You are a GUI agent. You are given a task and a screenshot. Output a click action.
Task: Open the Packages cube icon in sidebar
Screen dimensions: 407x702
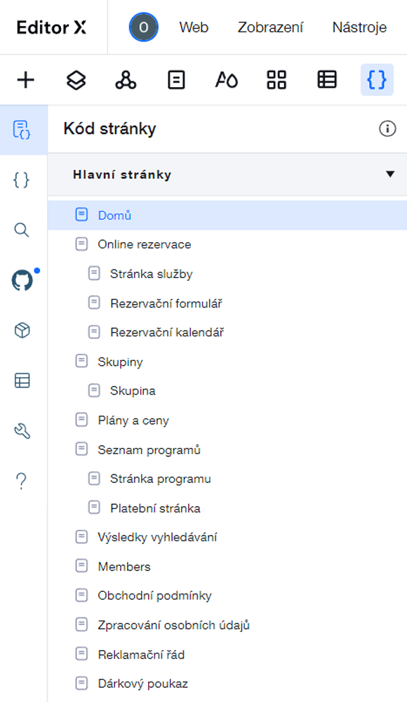[22, 331]
